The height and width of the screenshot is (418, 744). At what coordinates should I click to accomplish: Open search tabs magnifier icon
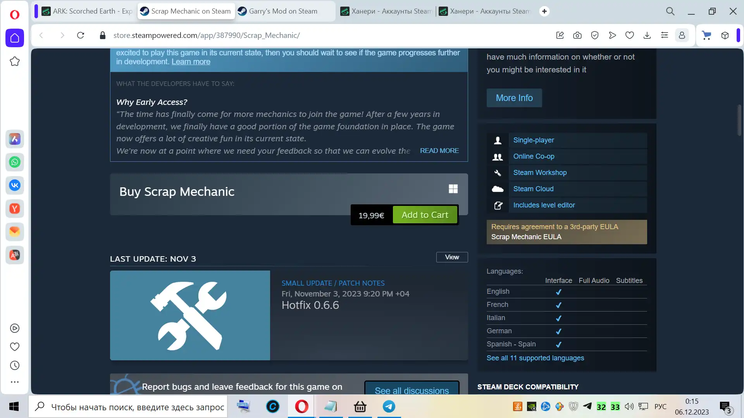tap(670, 11)
